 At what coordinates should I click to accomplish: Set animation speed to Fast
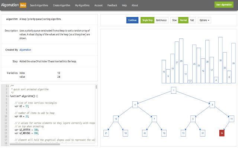[x=192, y=20]
